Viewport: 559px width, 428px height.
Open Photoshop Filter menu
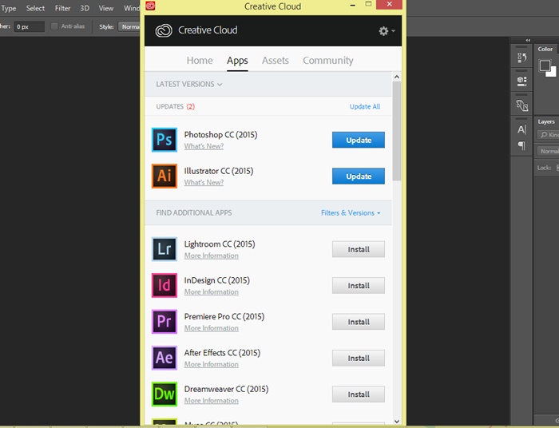click(63, 8)
